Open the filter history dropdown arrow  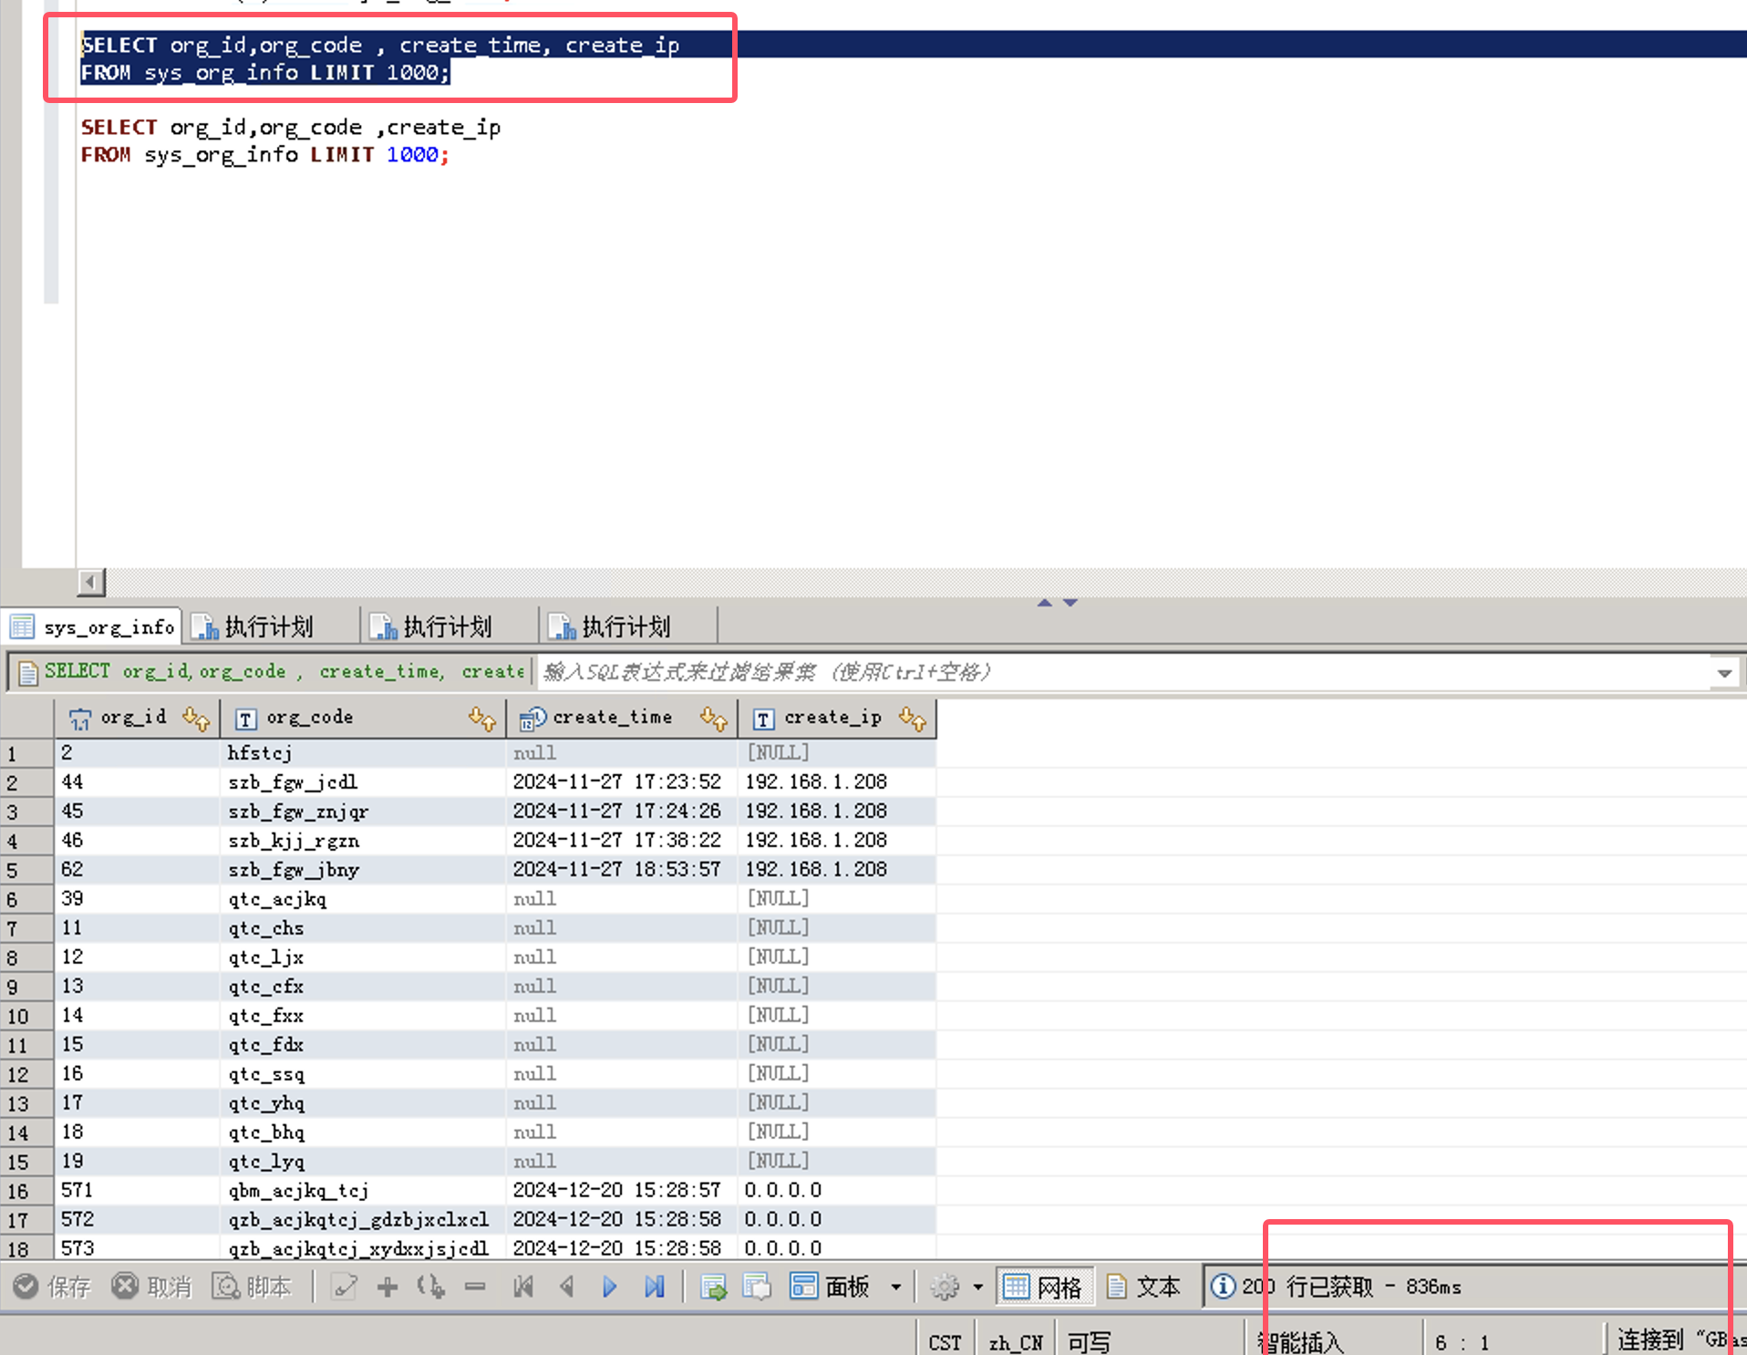point(1724,673)
